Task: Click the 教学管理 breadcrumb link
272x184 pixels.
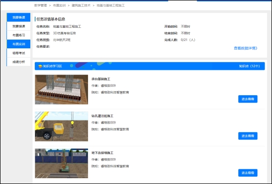Action: click(x=41, y=5)
